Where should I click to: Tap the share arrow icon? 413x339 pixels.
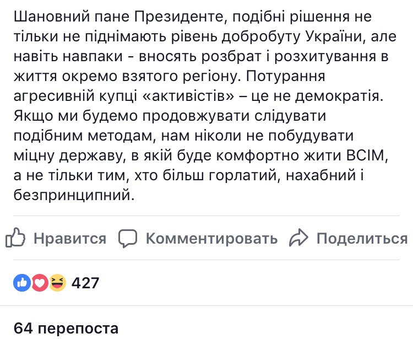298,238
